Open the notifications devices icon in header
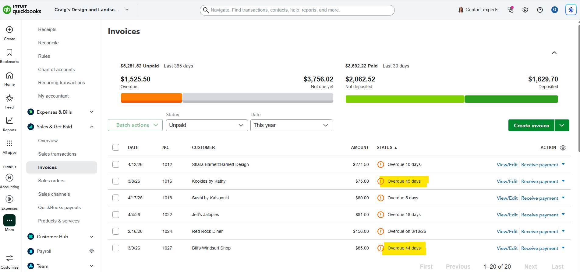Screen dimensions: 580x272 (x=511, y=10)
